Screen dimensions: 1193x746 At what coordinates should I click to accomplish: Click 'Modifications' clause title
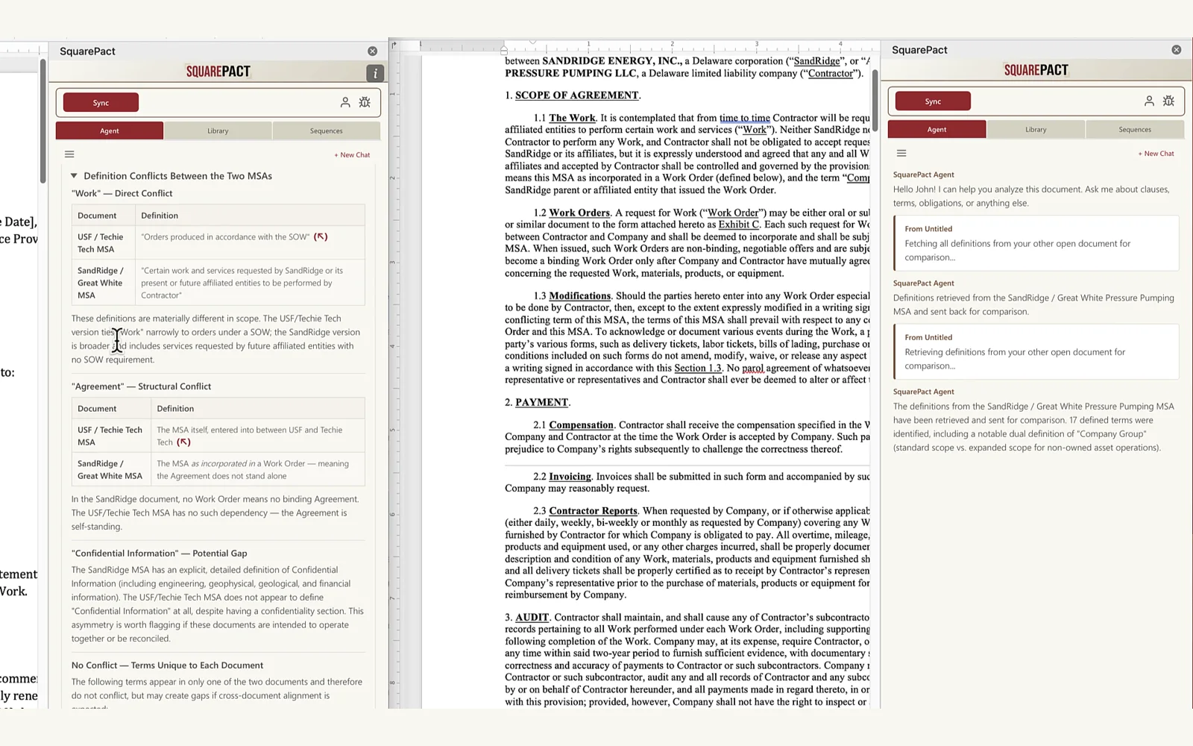(x=580, y=295)
